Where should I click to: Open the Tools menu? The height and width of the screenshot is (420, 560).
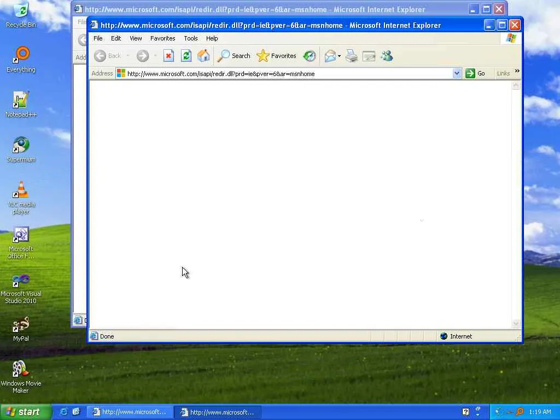click(191, 38)
